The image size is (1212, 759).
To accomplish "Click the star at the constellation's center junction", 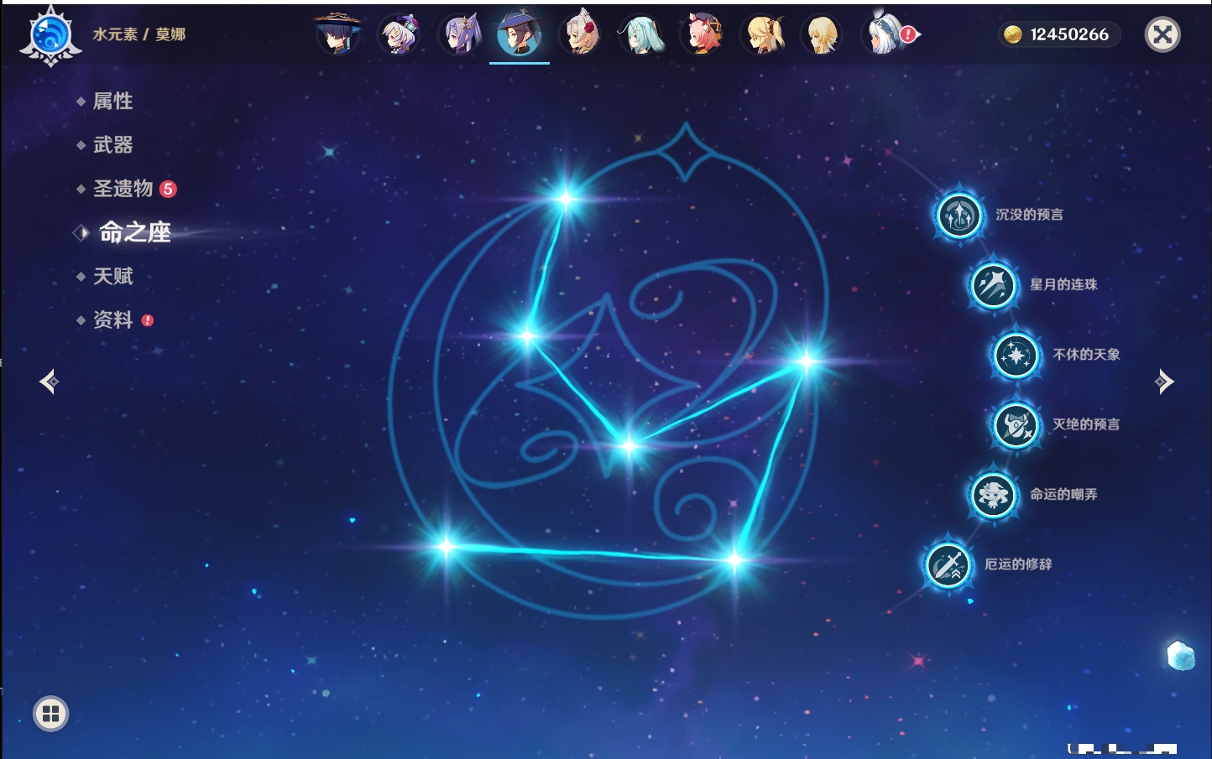I will coord(629,445).
